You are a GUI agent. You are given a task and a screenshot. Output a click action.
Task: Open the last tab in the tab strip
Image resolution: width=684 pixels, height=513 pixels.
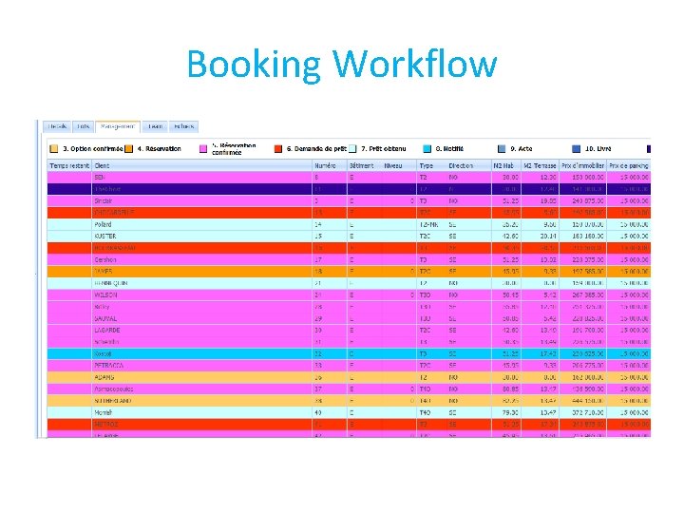pyautogui.click(x=183, y=126)
